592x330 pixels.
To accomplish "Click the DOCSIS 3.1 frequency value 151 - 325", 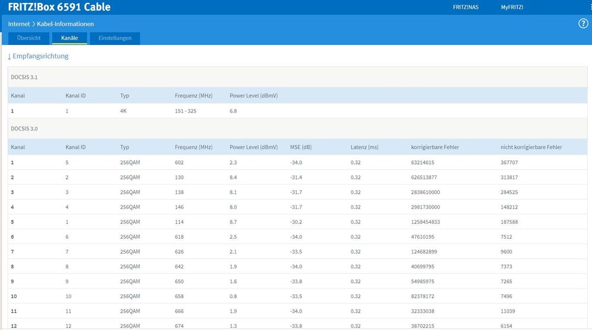I will pyautogui.click(x=185, y=111).
